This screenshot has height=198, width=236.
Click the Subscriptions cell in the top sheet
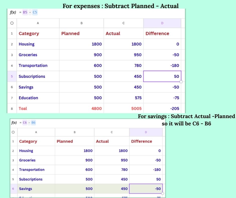click(x=38, y=76)
